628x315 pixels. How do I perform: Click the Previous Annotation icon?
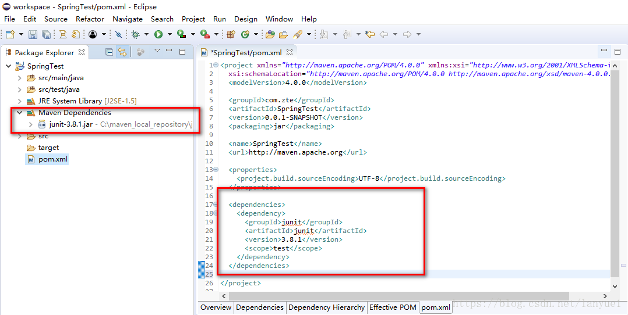click(347, 34)
